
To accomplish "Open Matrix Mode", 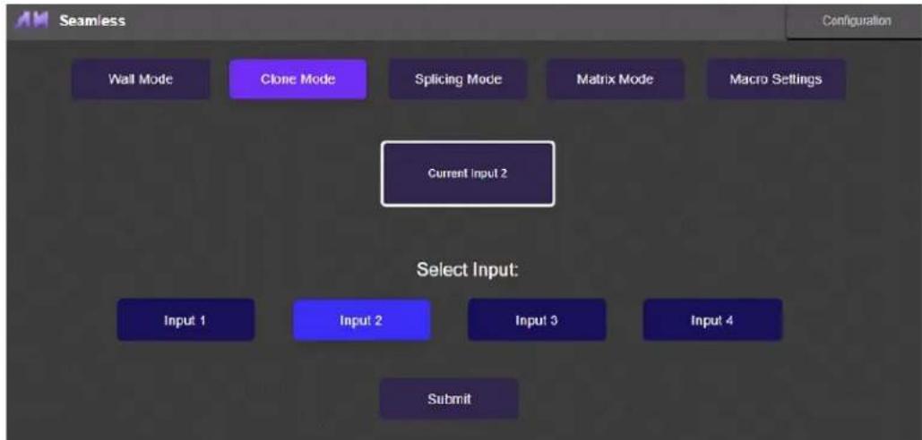I will (x=615, y=80).
